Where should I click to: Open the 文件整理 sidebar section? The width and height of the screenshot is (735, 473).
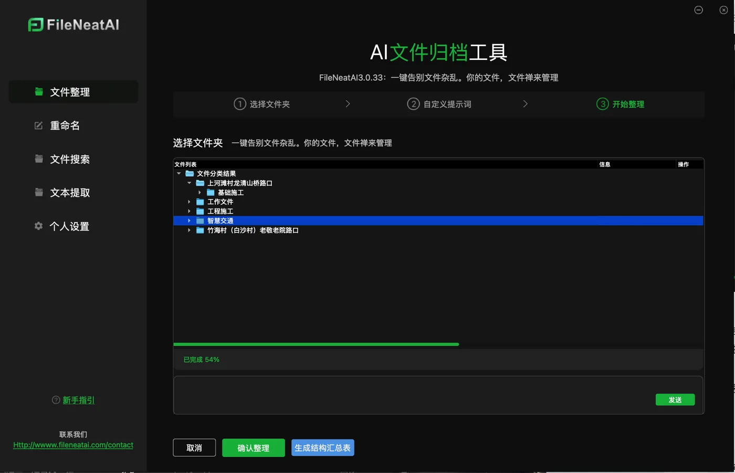tap(73, 92)
